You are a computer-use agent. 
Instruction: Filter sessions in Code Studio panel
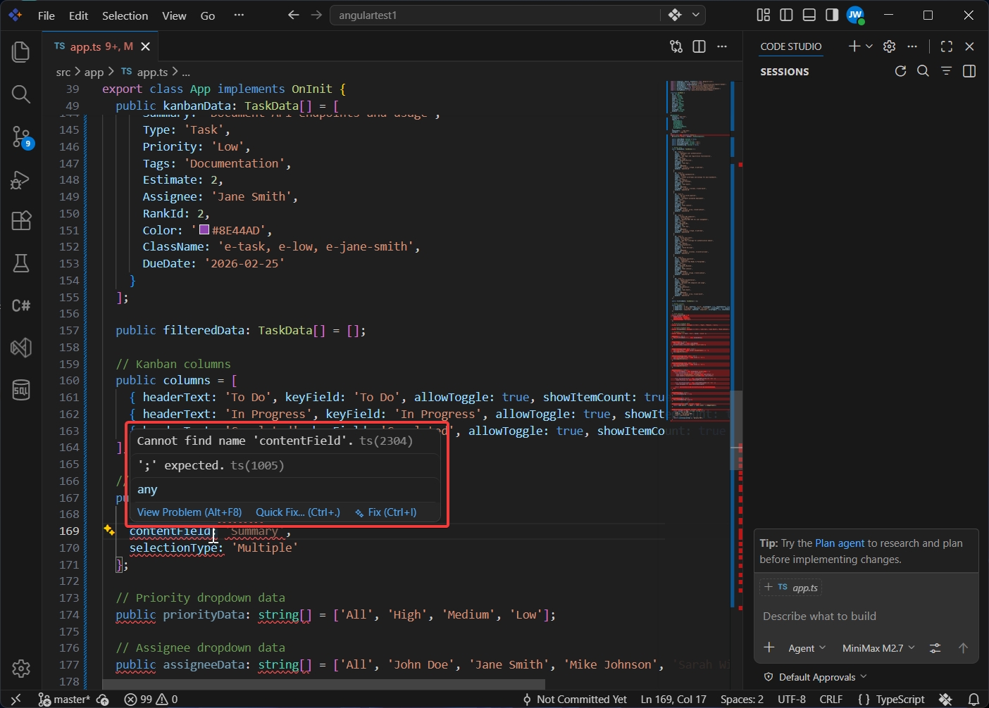point(946,71)
